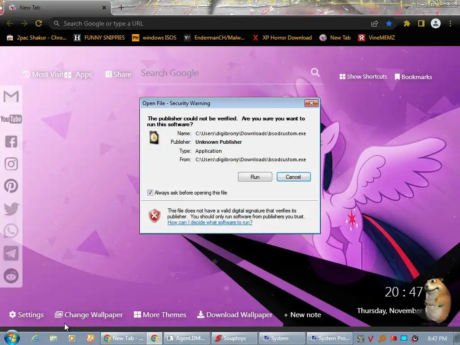Click the red V tray icon
This screenshot has width=460, height=345.
pyautogui.click(x=371, y=339)
